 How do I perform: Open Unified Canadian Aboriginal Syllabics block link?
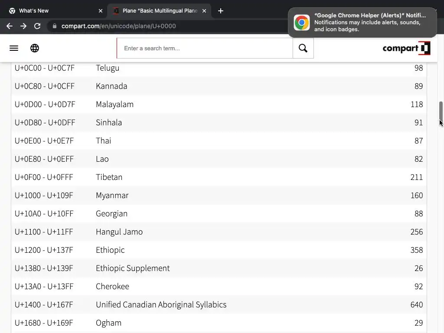pyautogui.click(x=161, y=305)
